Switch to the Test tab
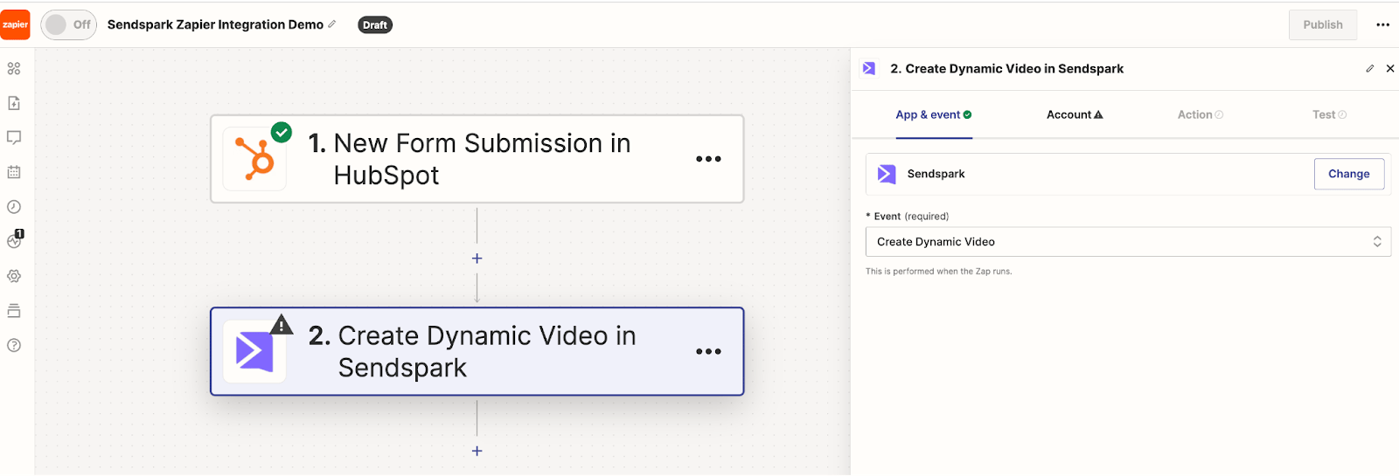1399x476 pixels. click(1329, 114)
